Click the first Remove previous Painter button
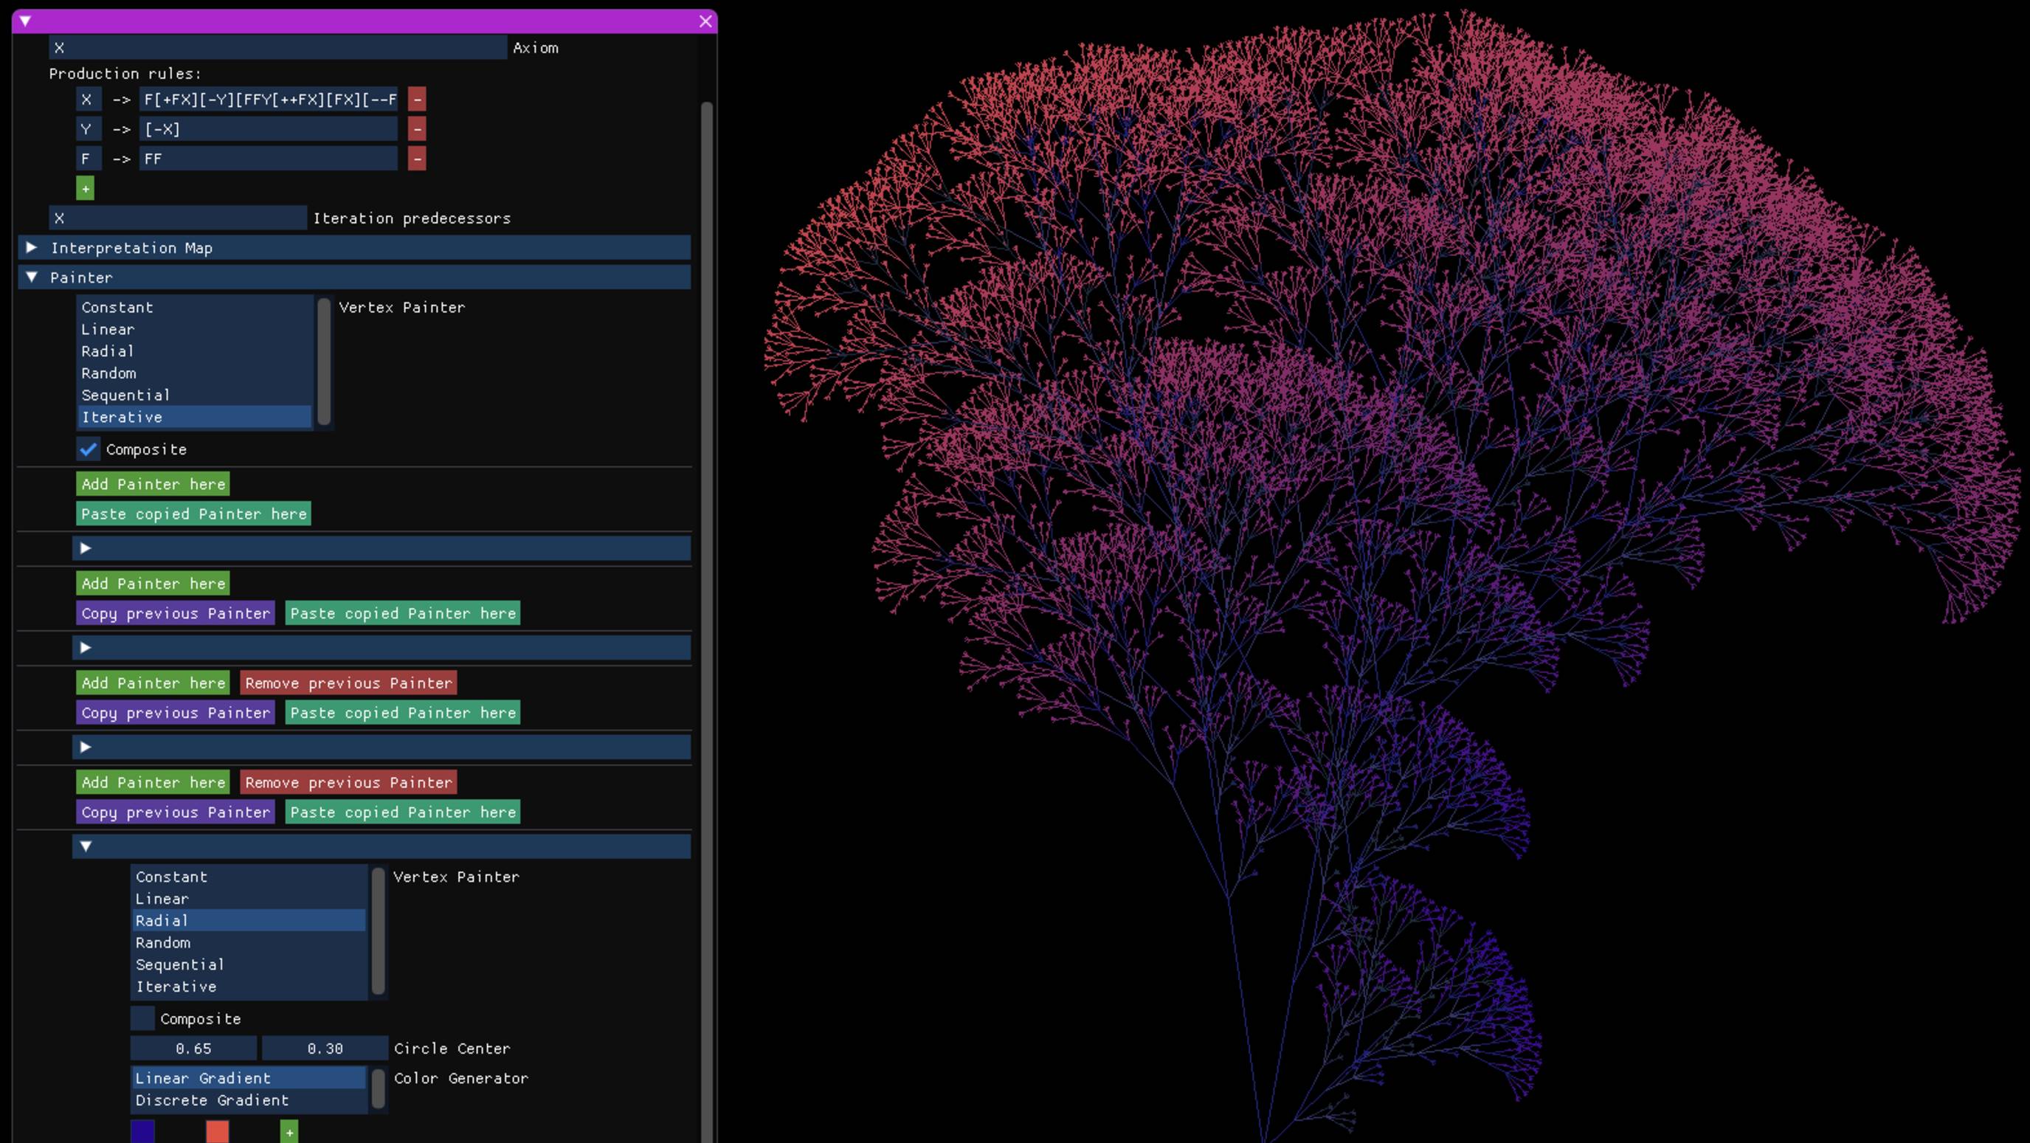The image size is (2030, 1143). [348, 683]
